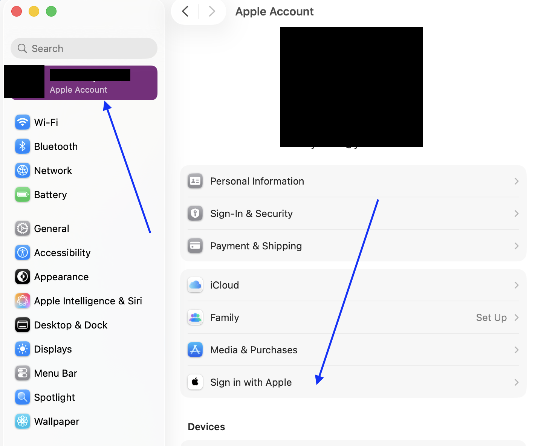Open the Sign in with Apple row
The width and height of the screenshot is (538, 446).
(x=353, y=382)
